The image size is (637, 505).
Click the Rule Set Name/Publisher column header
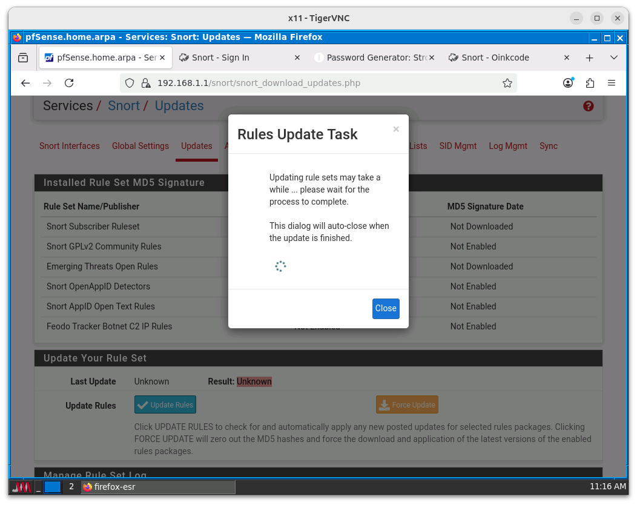tap(91, 206)
